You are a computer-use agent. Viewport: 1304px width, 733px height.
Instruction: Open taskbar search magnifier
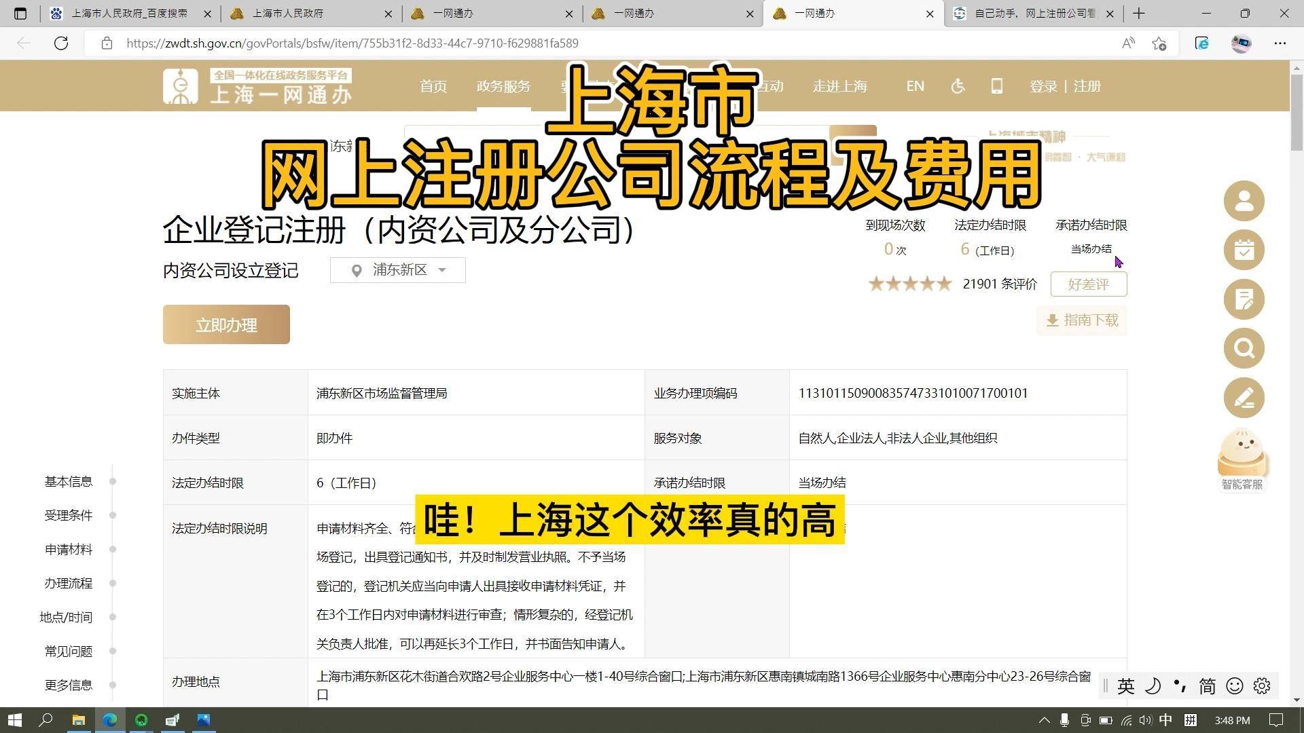coord(46,720)
